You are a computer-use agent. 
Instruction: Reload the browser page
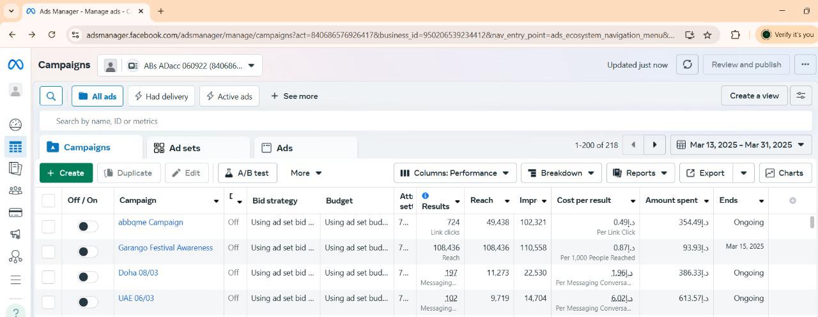52,35
